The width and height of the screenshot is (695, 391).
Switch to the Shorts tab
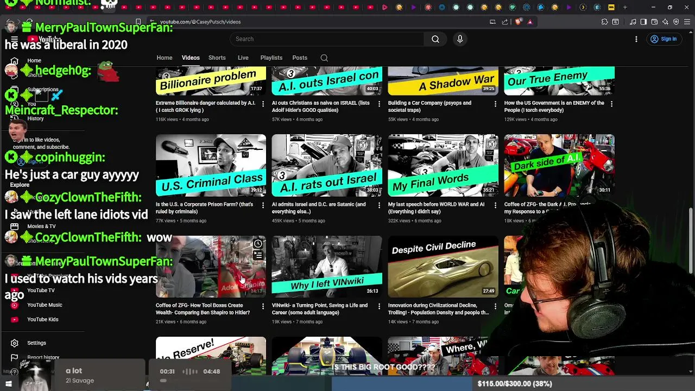point(217,58)
